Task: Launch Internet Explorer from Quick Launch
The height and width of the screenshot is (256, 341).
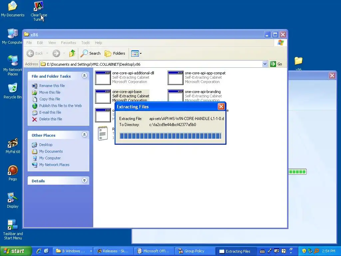Action: coord(39,251)
